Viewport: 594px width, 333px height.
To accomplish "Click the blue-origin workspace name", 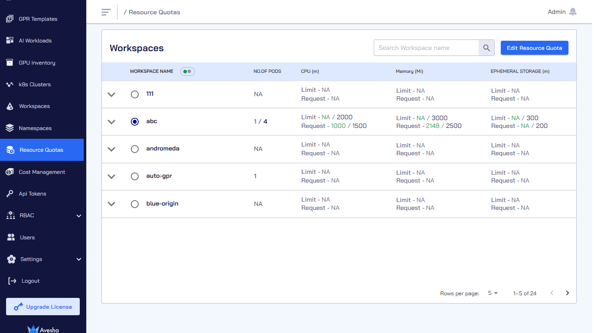I will pos(162,203).
